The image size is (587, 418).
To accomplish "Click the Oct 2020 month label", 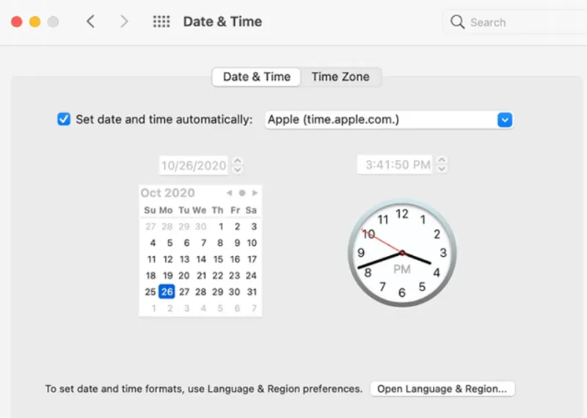I will pyautogui.click(x=168, y=193).
